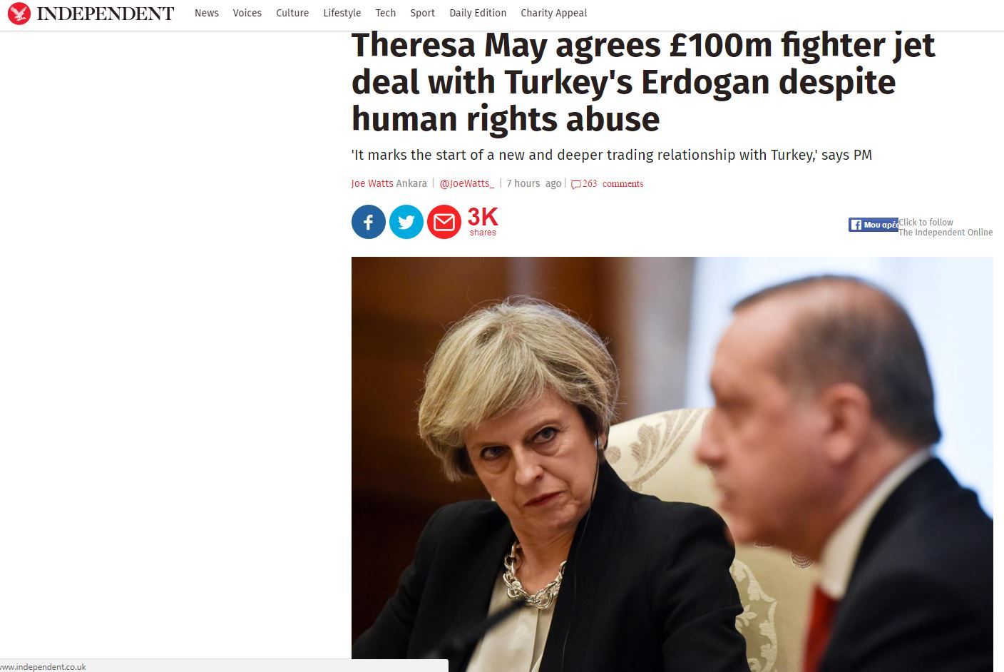The height and width of the screenshot is (672, 1004).
Task: Open @JoeWatts_ Twitter handle link
Action: click(x=467, y=183)
